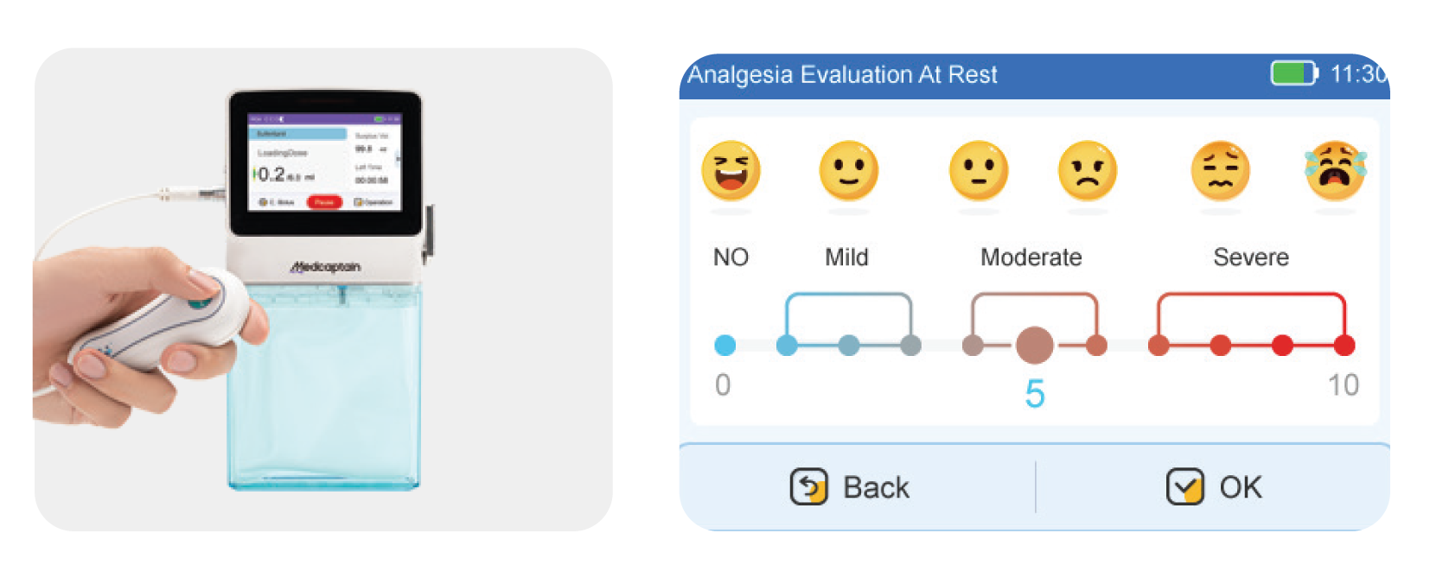The height and width of the screenshot is (578, 1430).
Task: Select the large score 5 dot
Action: point(1034,346)
